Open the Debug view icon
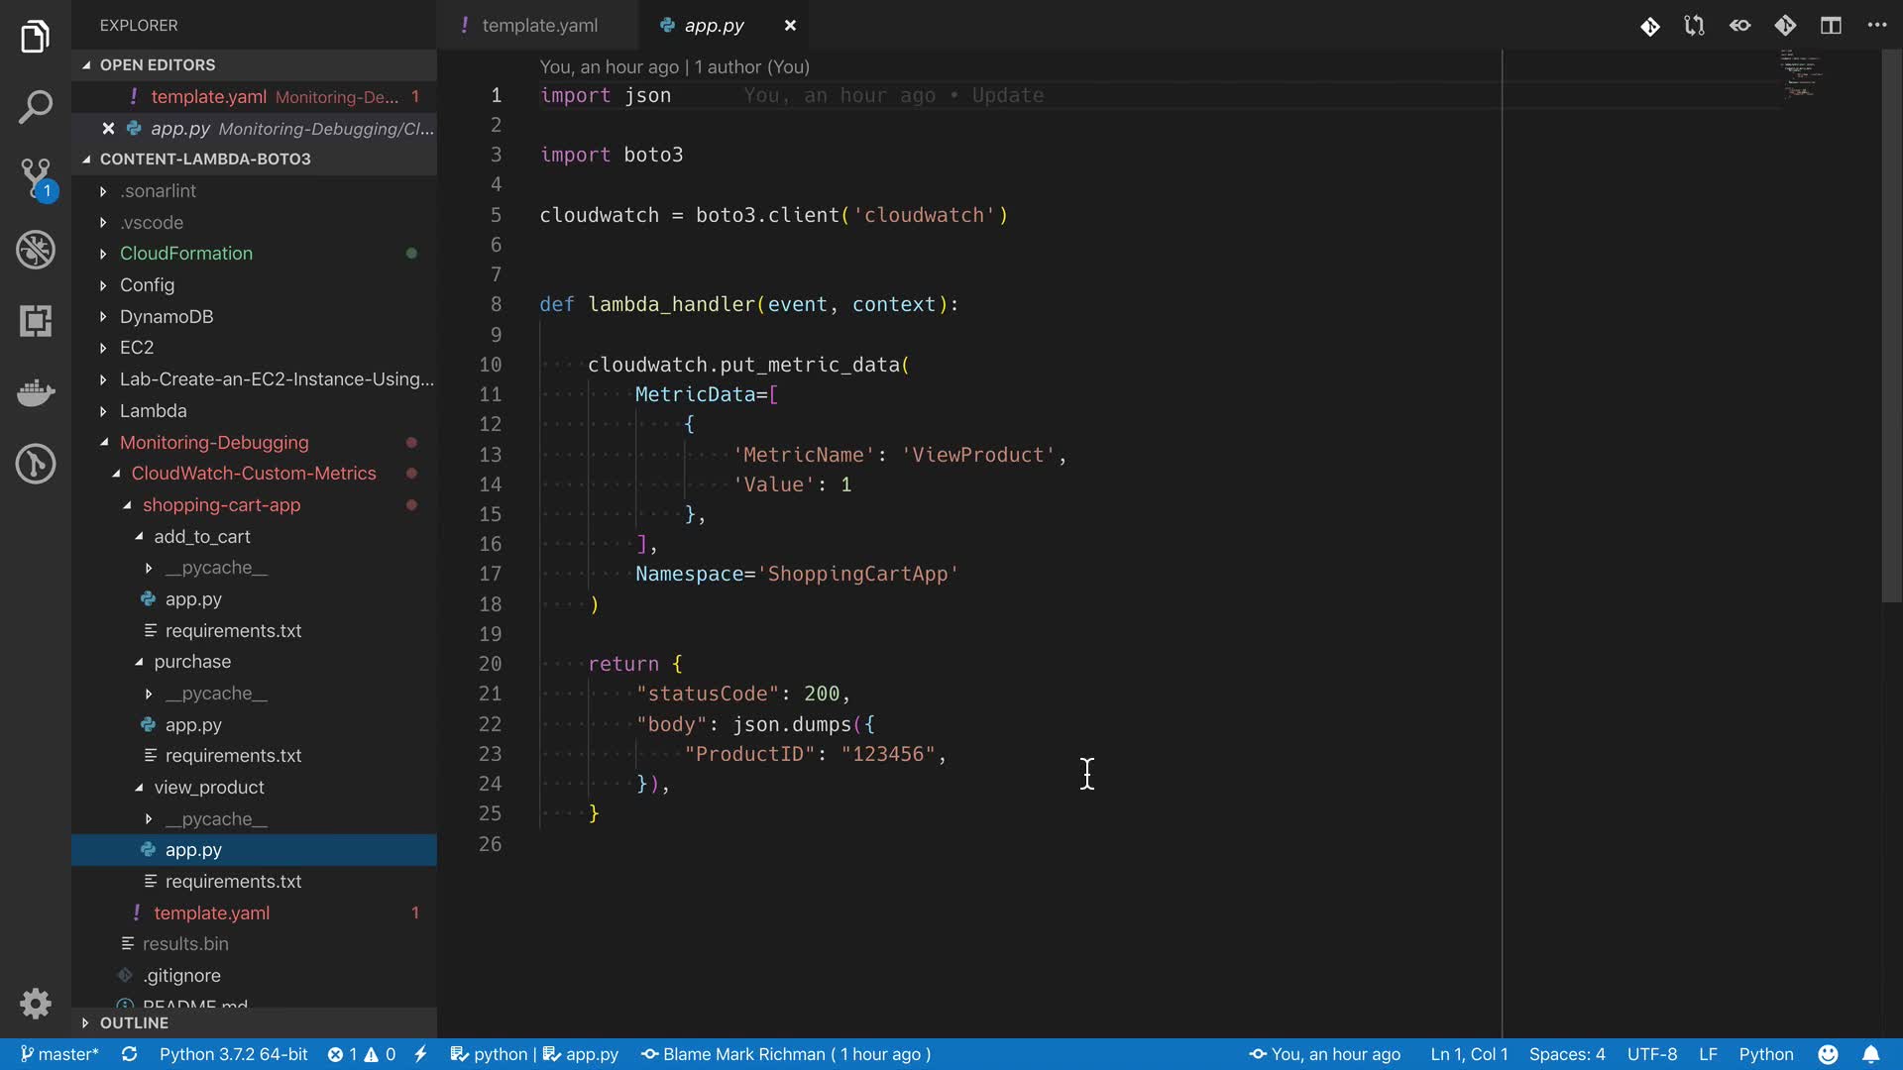Viewport: 1903px width, 1070px height. 36,250
